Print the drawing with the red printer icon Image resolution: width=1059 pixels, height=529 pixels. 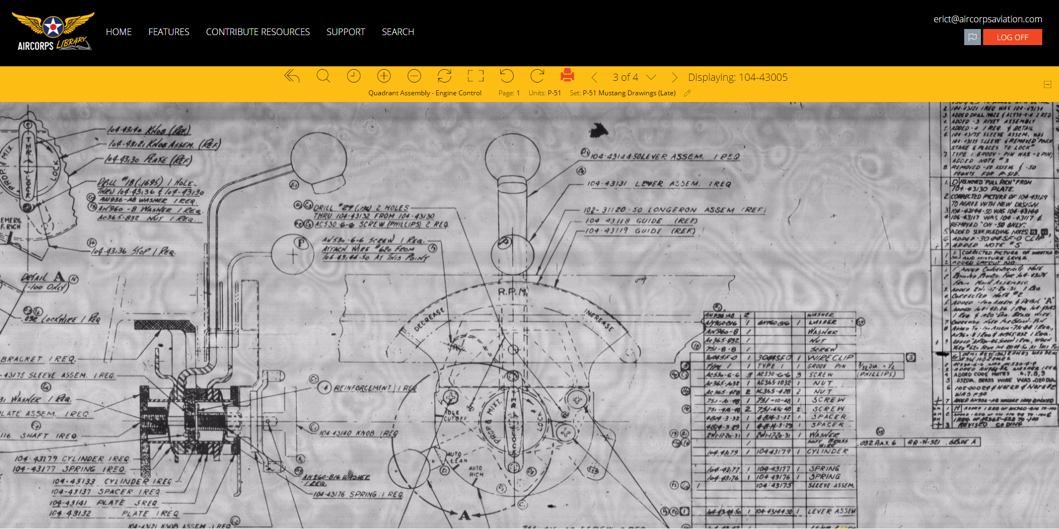tap(567, 75)
